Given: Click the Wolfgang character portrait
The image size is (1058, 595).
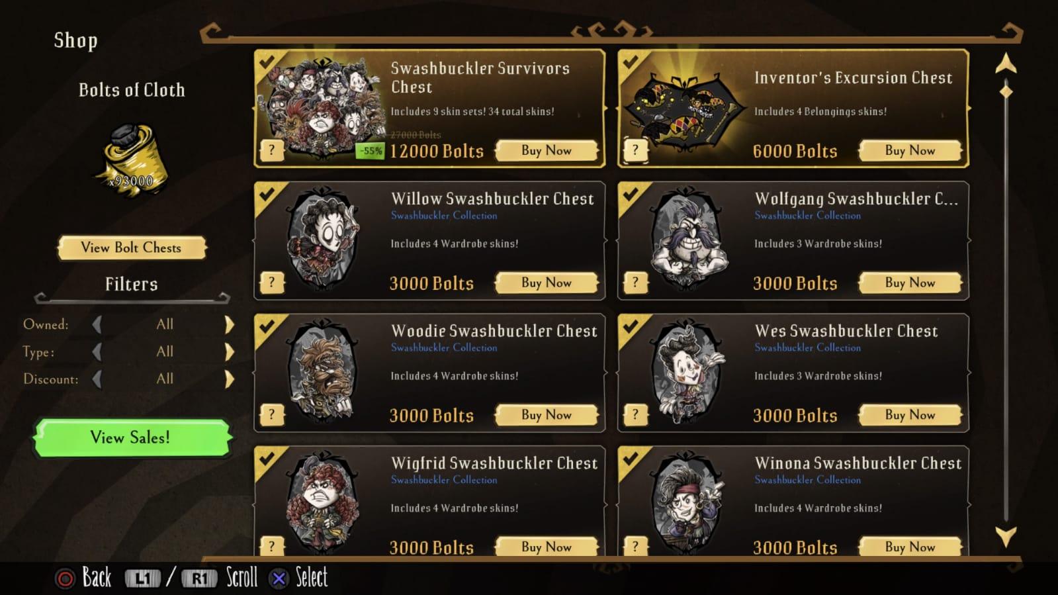Looking at the screenshot, I should tap(687, 241).
